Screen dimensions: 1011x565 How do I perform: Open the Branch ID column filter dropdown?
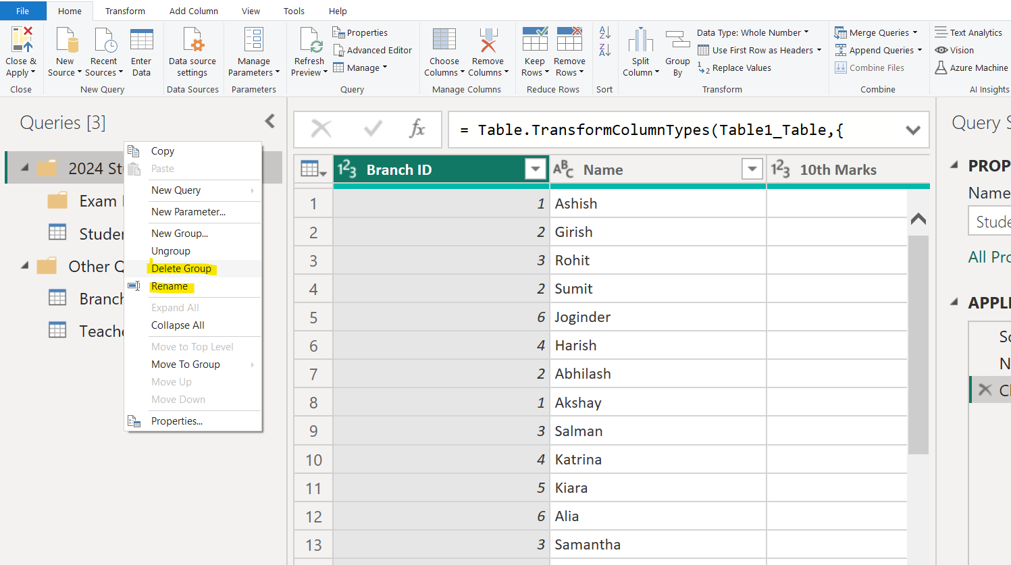coord(535,169)
